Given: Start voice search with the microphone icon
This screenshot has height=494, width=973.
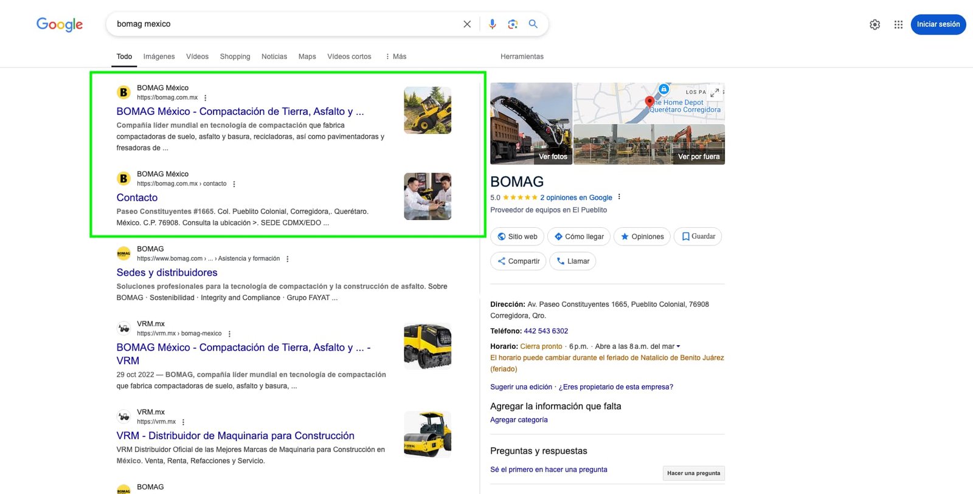Looking at the screenshot, I should coord(493,24).
